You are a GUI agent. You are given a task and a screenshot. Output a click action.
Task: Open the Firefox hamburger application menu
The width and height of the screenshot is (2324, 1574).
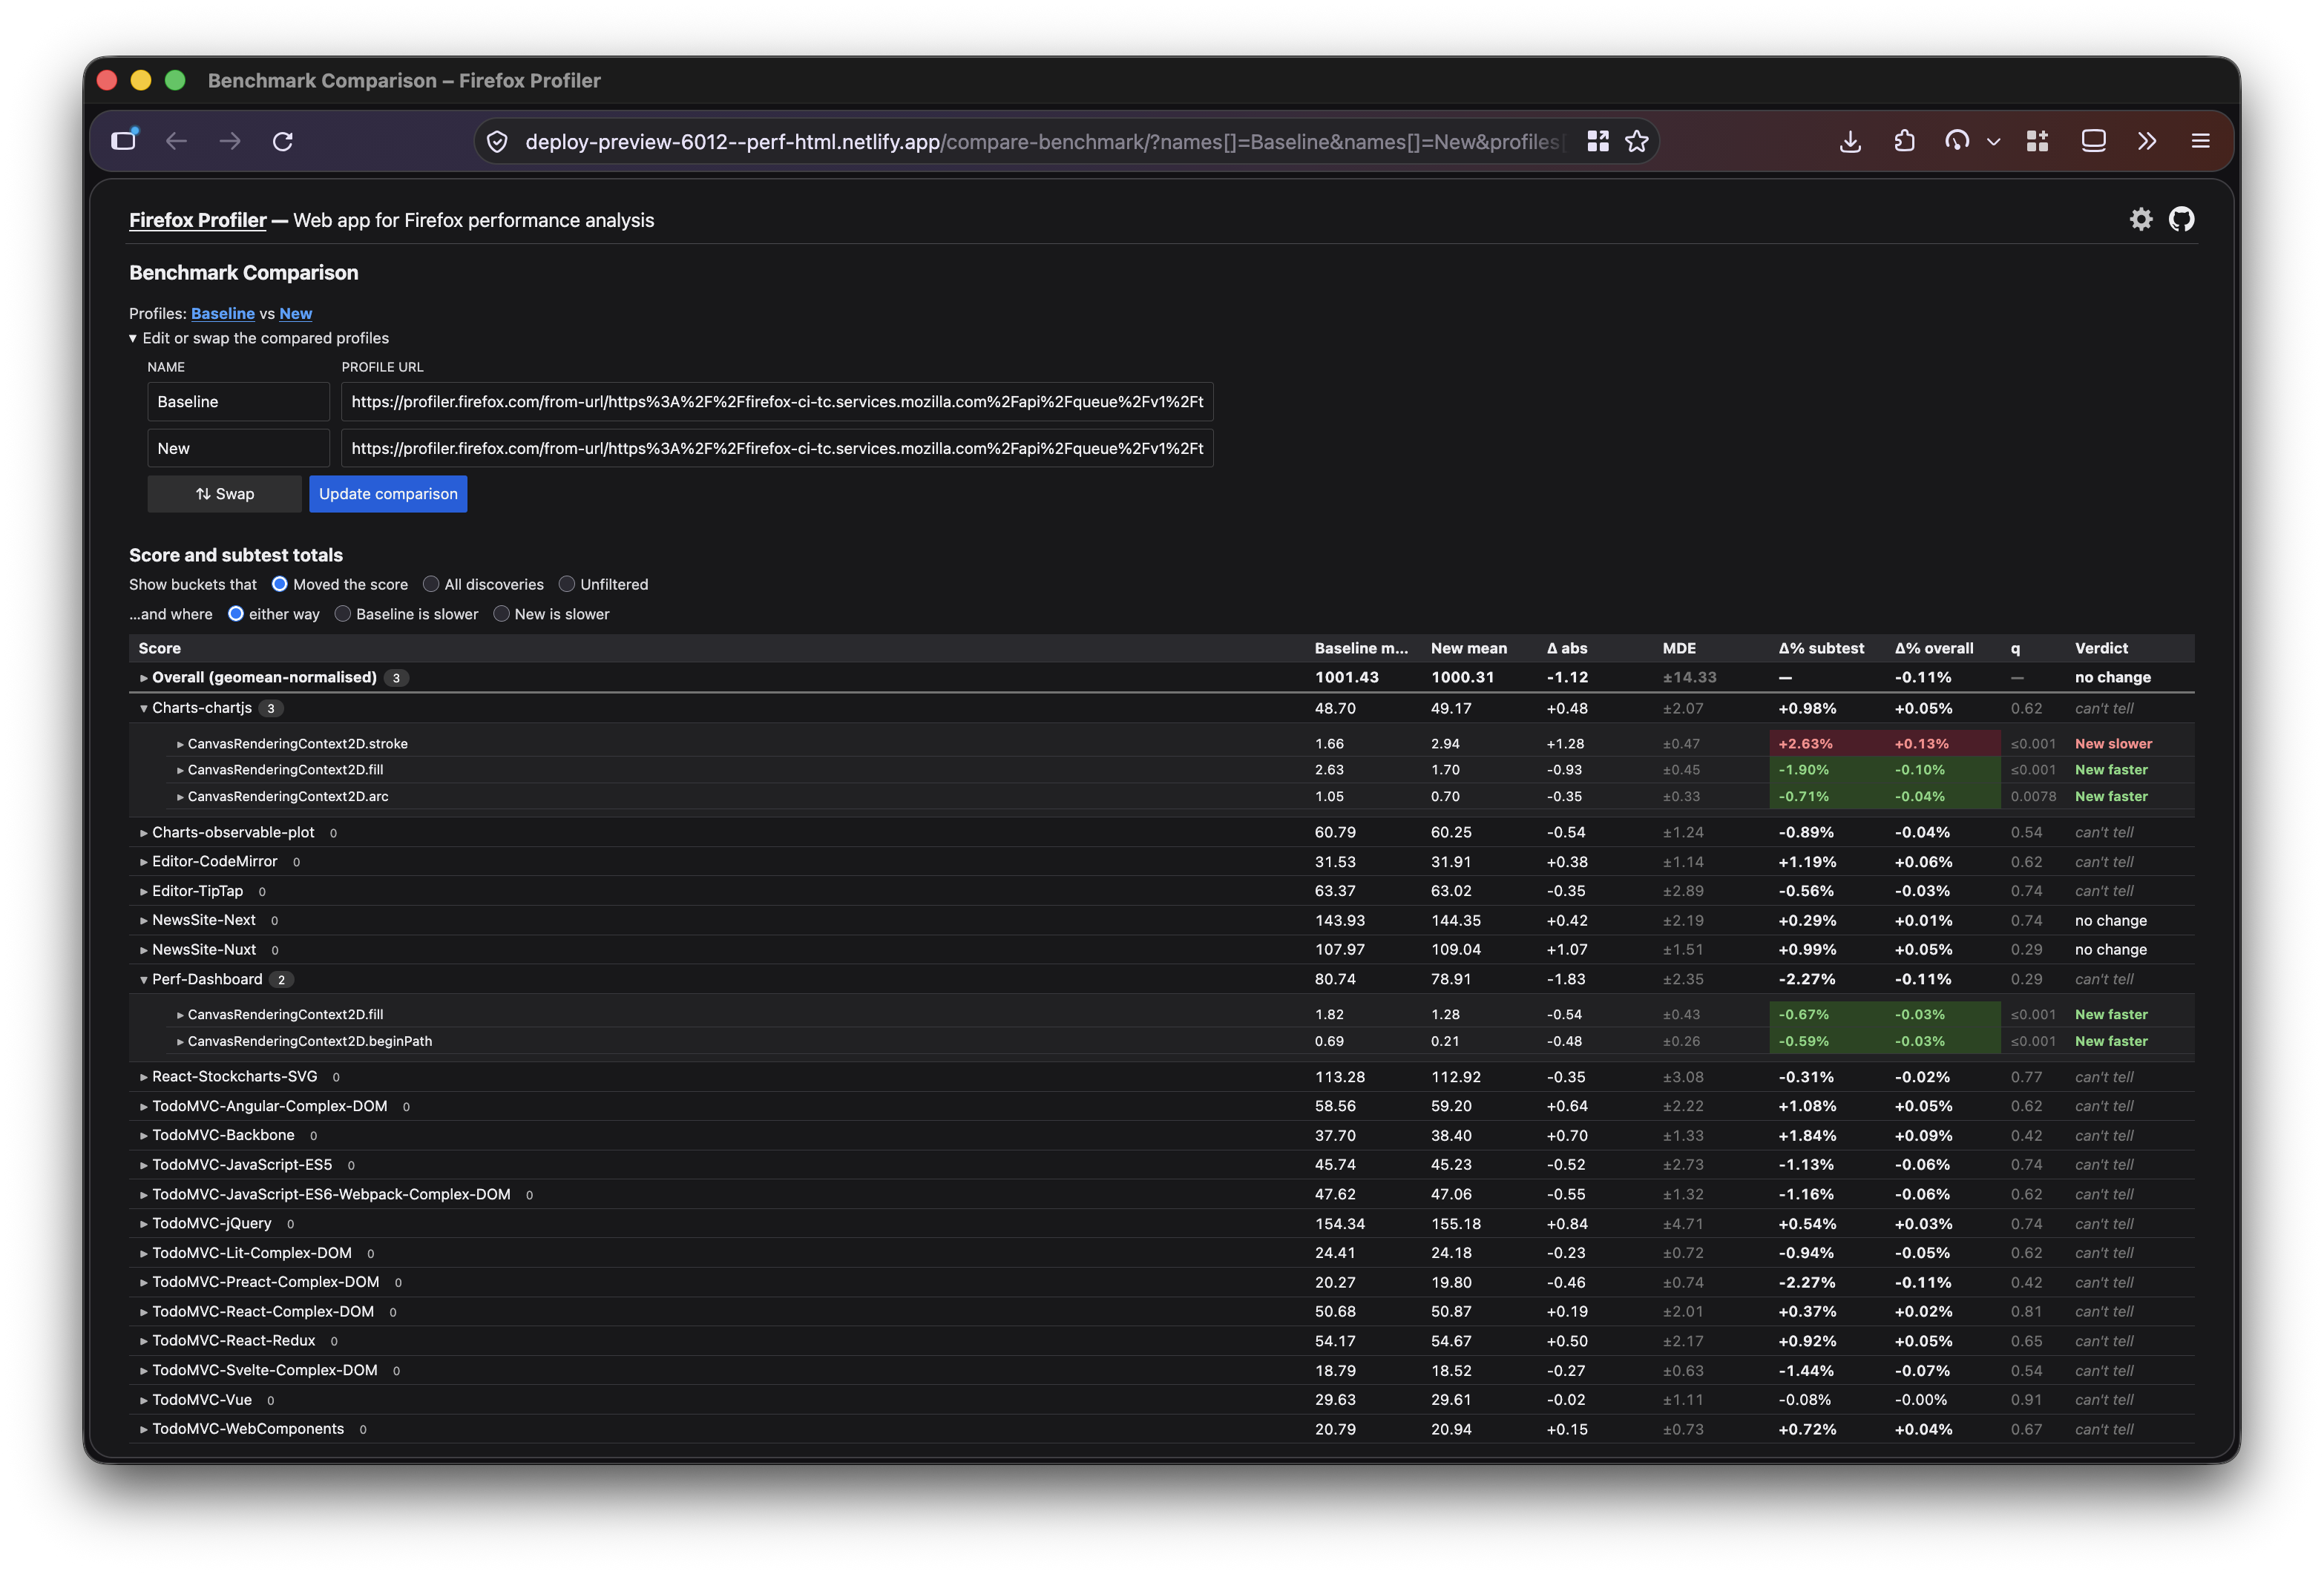(2200, 141)
